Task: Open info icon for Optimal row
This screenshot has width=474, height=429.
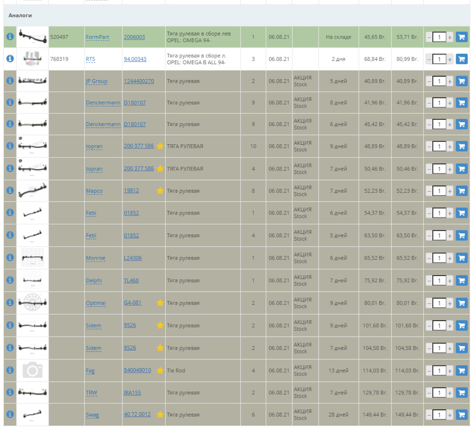Action: pyautogui.click(x=10, y=302)
